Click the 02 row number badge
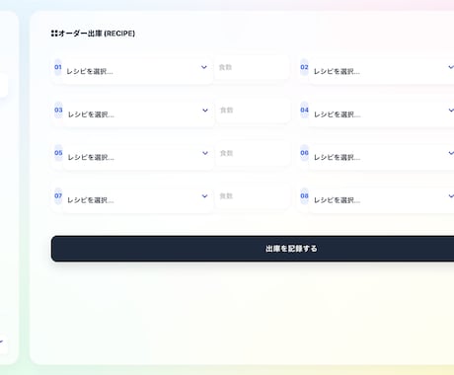454x375 pixels. coord(304,67)
